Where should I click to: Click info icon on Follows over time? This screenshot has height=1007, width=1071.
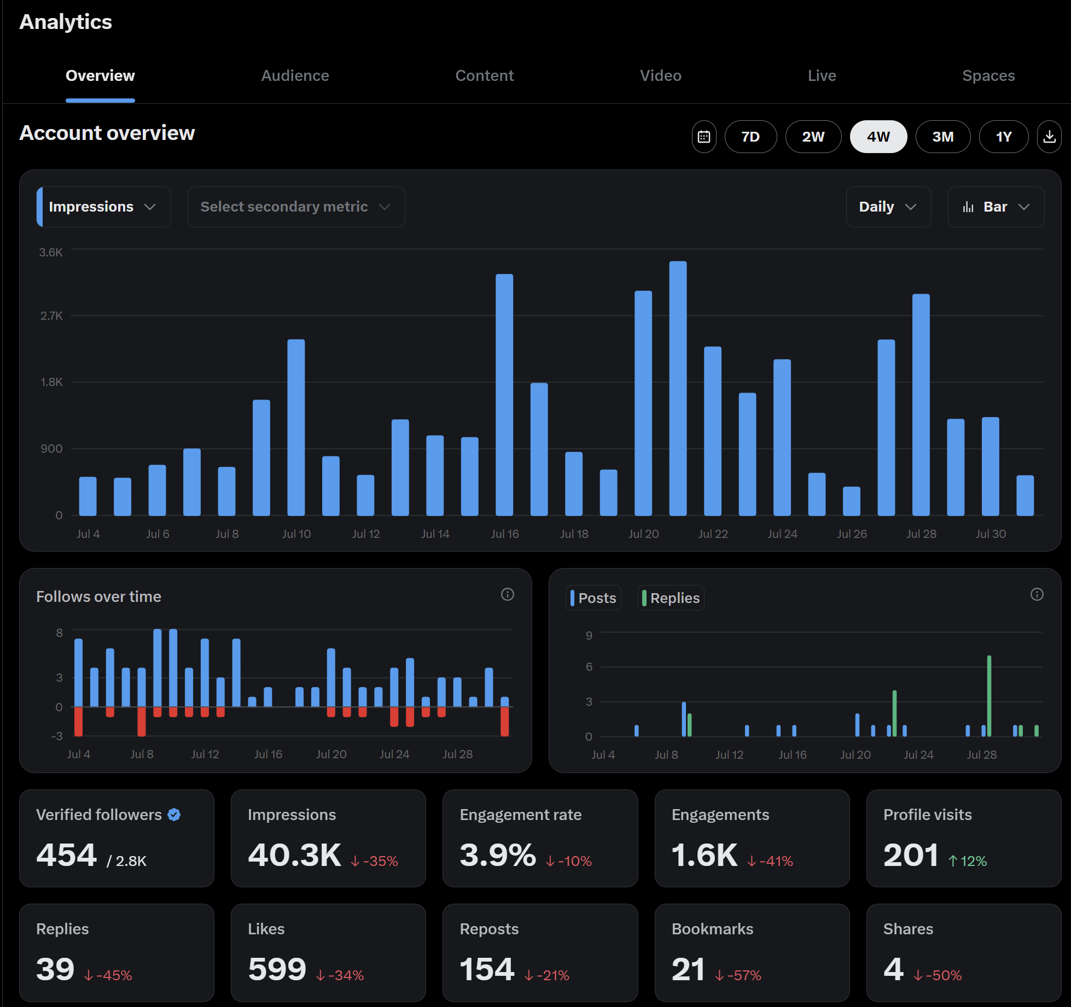click(508, 594)
